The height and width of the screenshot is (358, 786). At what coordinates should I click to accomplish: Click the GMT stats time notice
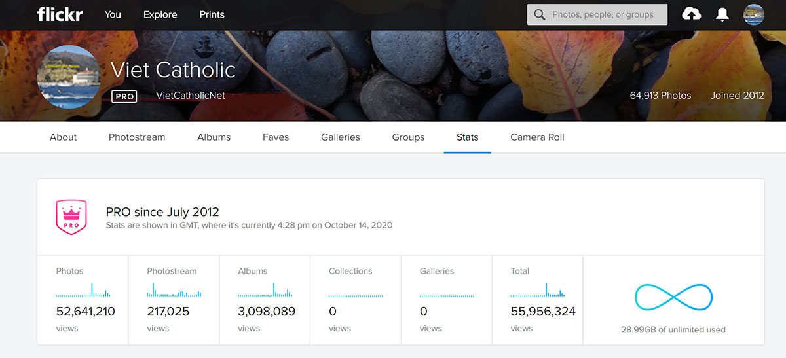[x=250, y=225]
